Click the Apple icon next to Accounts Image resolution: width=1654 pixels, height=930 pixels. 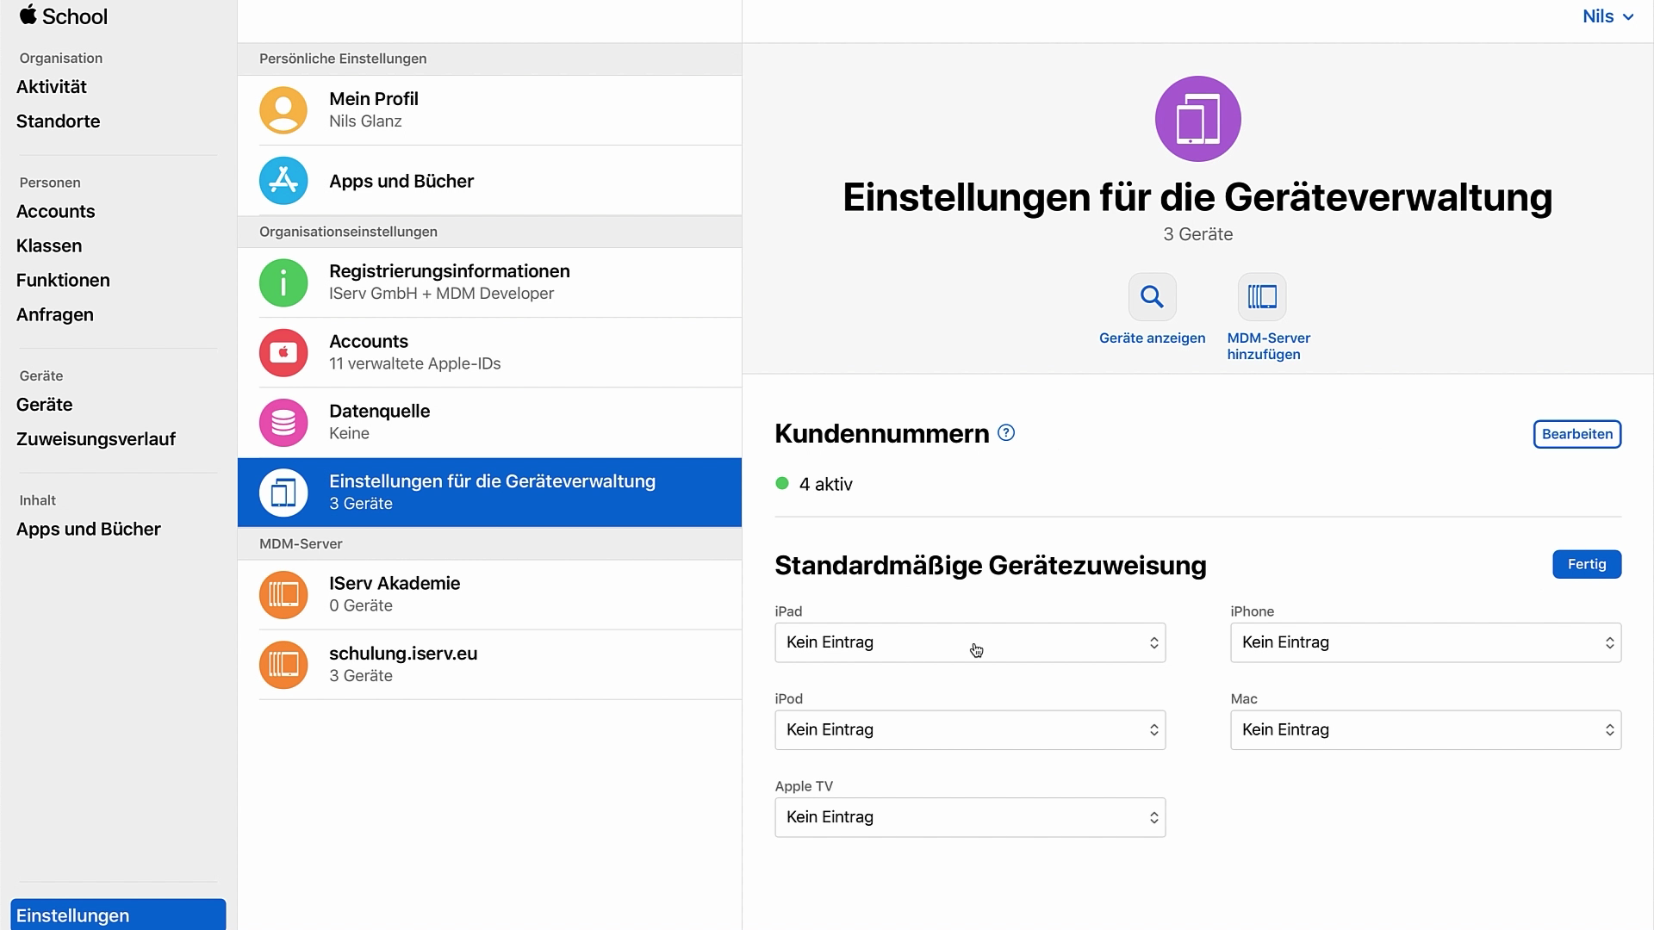coord(283,352)
